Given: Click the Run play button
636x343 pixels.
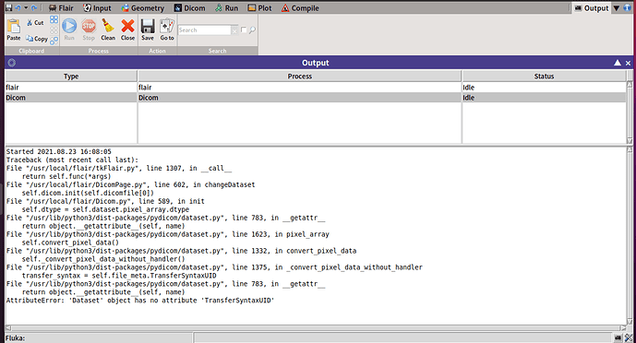Looking at the screenshot, I should tap(69, 30).
